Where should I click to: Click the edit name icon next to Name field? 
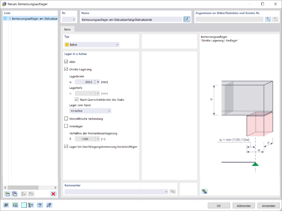click(x=187, y=19)
